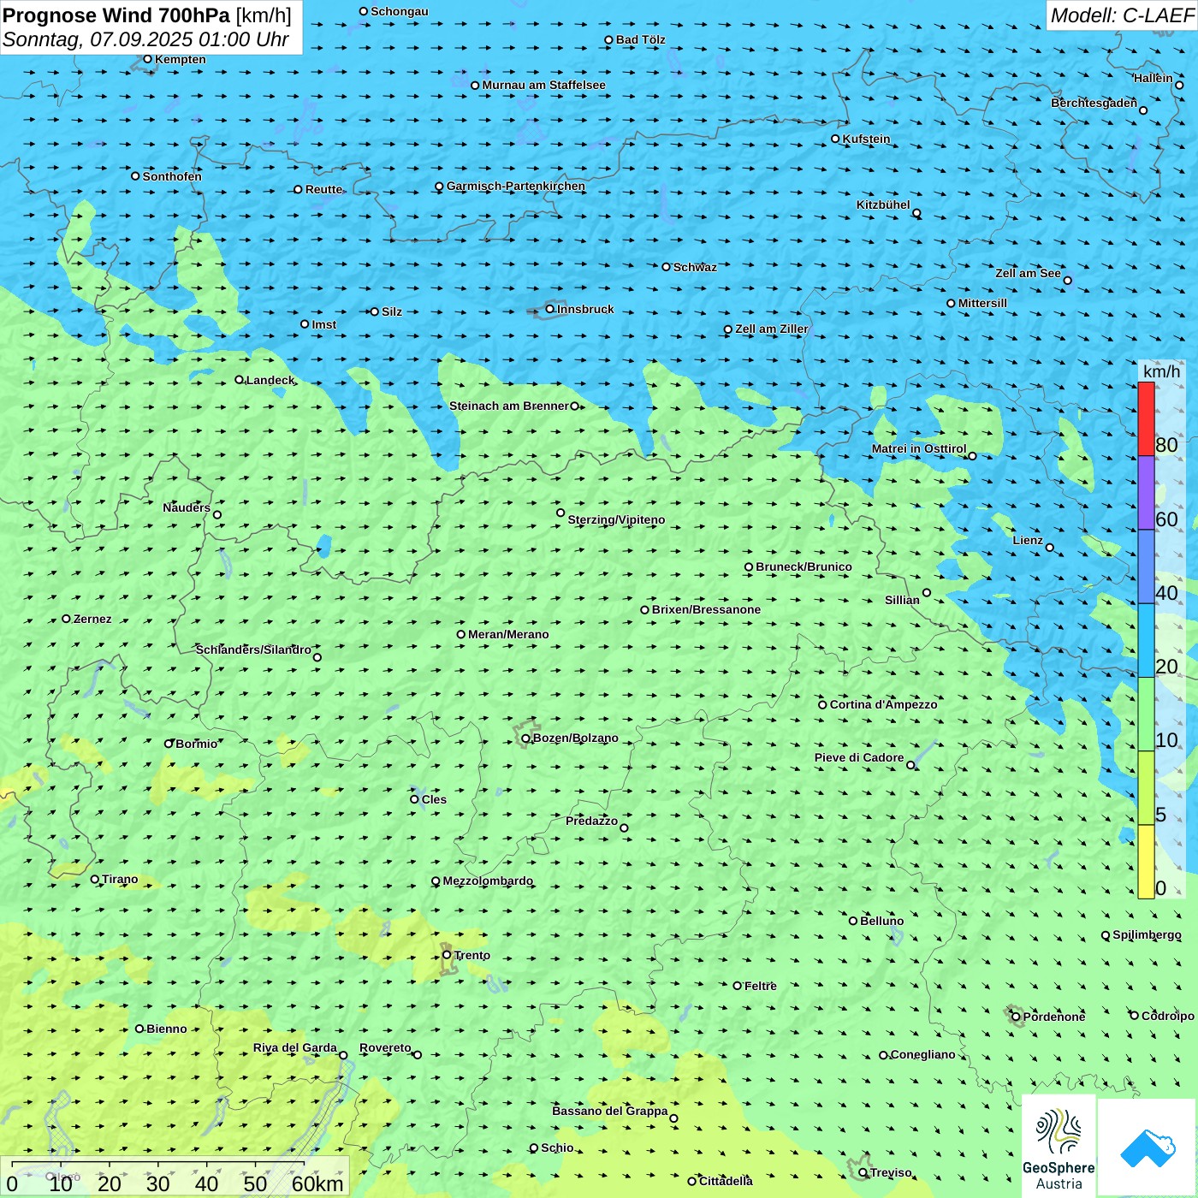Click the km/h legend unit label
Screen dimensions: 1198x1198
1161,371
